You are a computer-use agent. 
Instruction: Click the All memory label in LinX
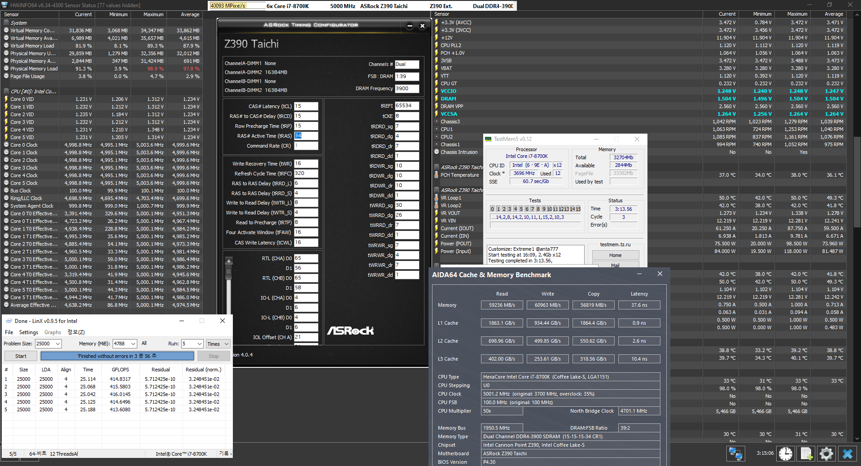pos(144,343)
